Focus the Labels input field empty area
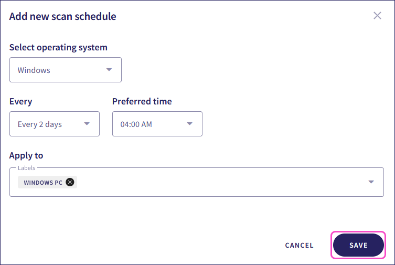The image size is (395, 265). click(x=220, y=183)
